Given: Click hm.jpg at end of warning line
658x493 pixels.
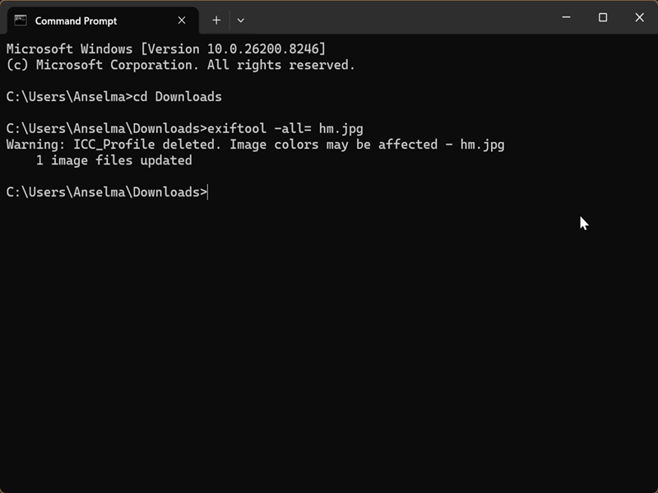Looking at the screenshot, I should click(482, 145).
